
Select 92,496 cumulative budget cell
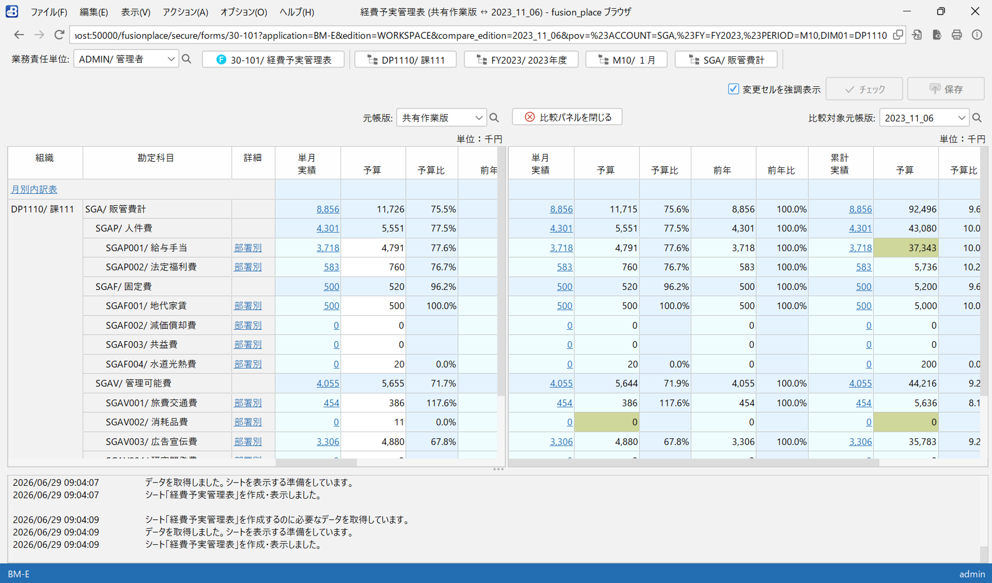click(x=906, y=209)
